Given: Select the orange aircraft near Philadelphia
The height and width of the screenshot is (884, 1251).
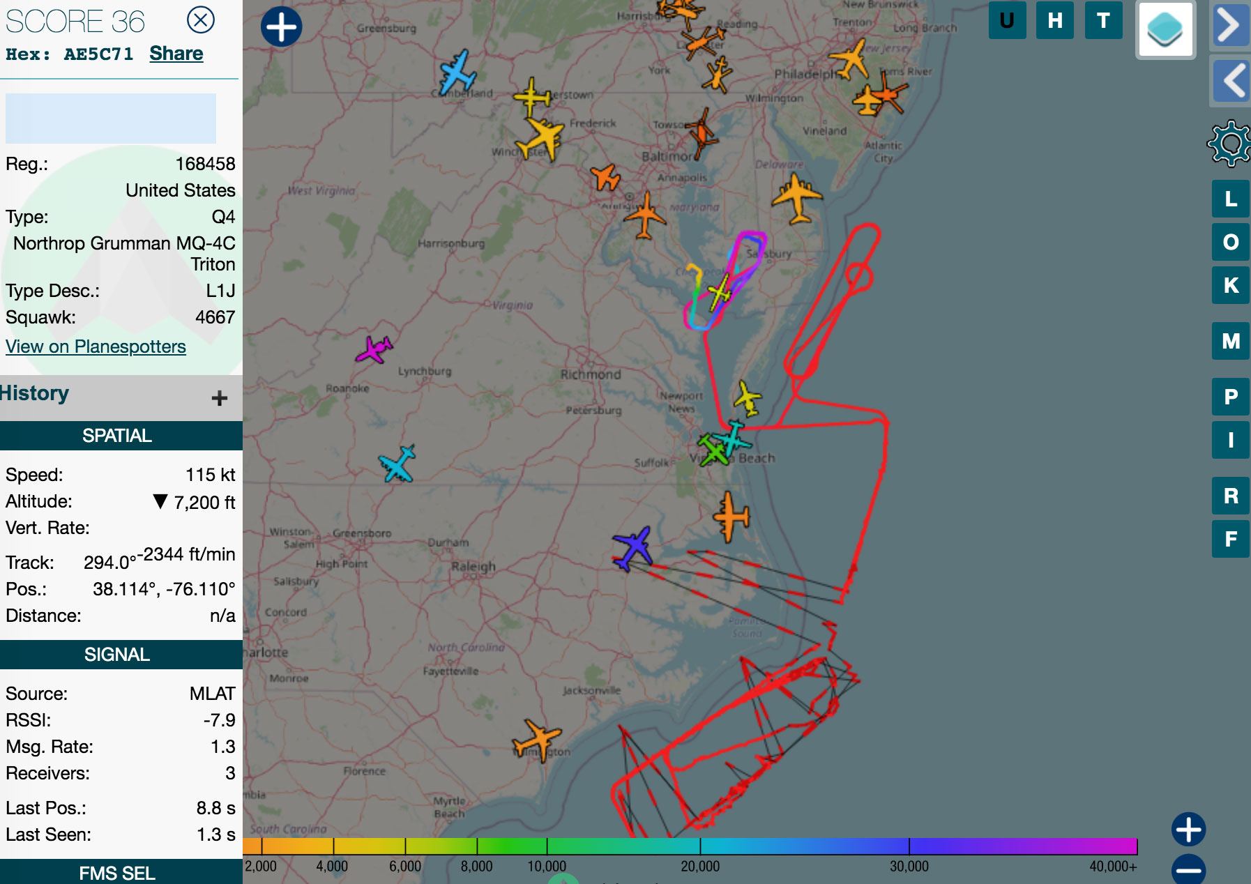Looking at the screenshot, I should click(x=850, y=59).
